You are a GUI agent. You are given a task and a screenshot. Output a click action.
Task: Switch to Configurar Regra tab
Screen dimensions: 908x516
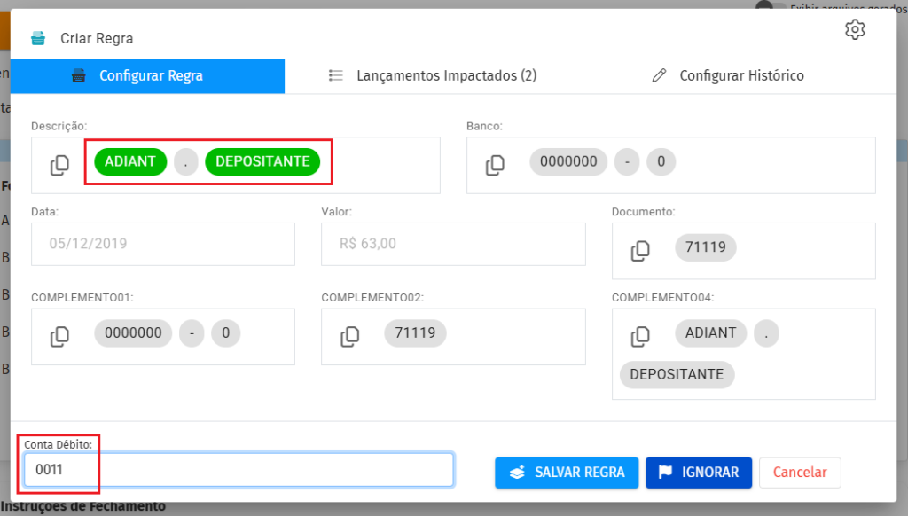(147, 76)
